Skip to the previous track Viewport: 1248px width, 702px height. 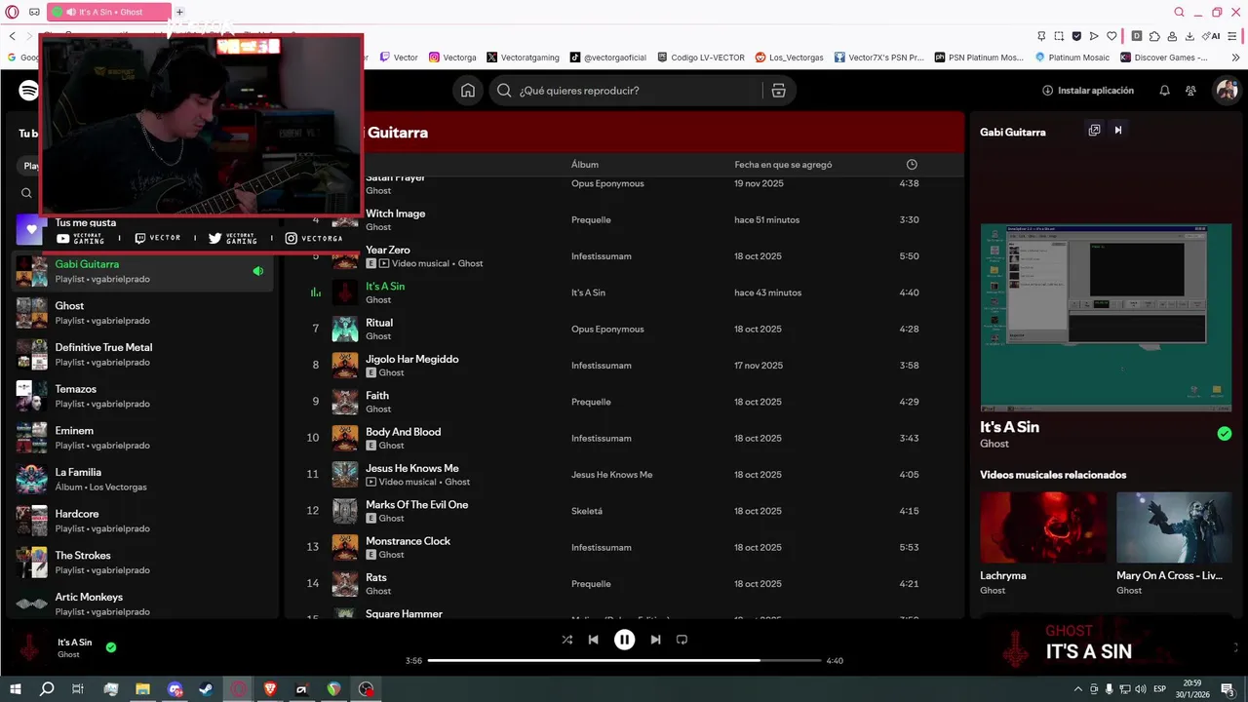tap(593, 640)
